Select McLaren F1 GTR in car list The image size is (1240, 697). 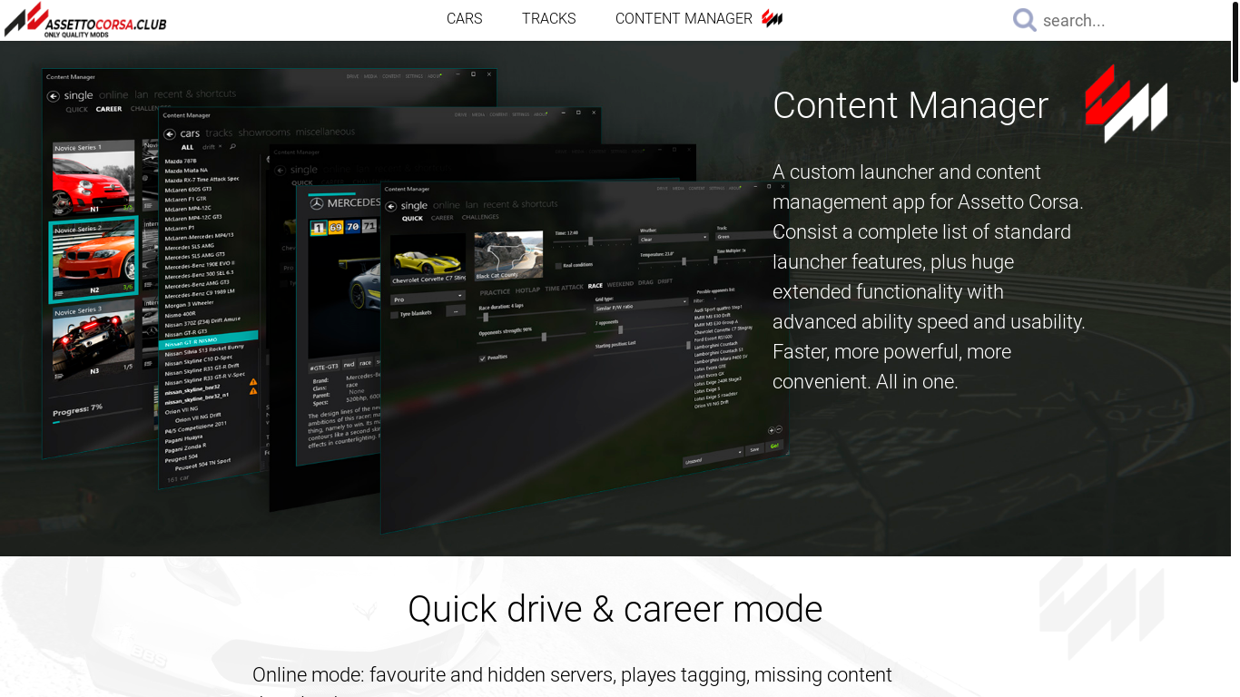(x=185, y=199)
